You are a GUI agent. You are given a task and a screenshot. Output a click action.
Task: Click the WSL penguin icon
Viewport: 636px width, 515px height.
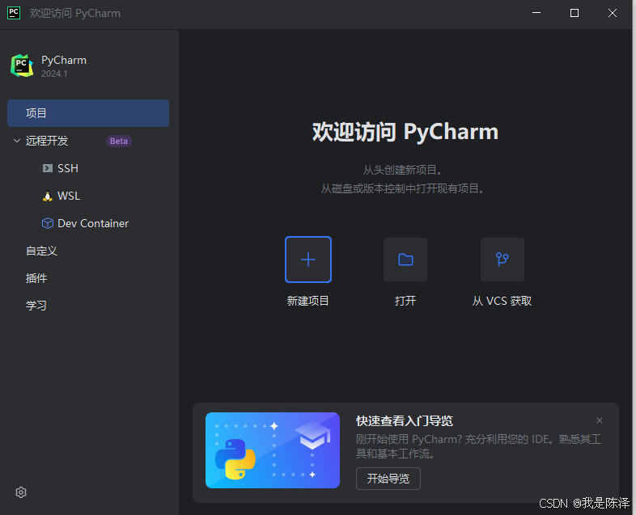pyautogui.click(x=48, y=196)
